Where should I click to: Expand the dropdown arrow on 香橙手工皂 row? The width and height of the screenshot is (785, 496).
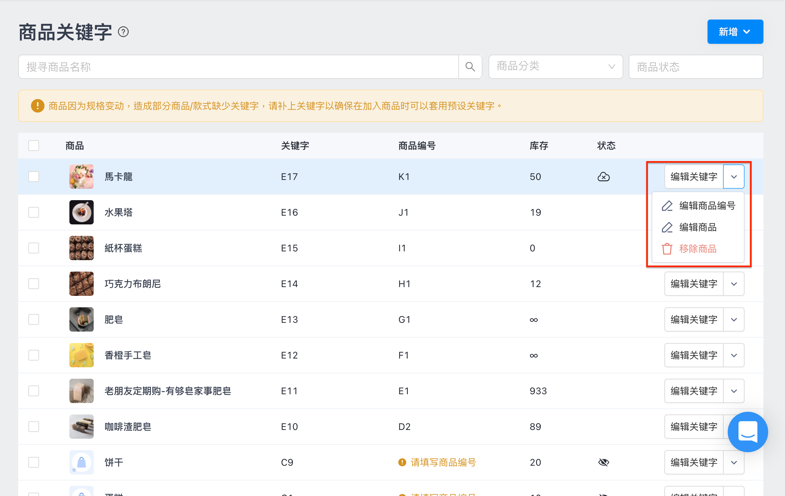[x=734, y=355]
